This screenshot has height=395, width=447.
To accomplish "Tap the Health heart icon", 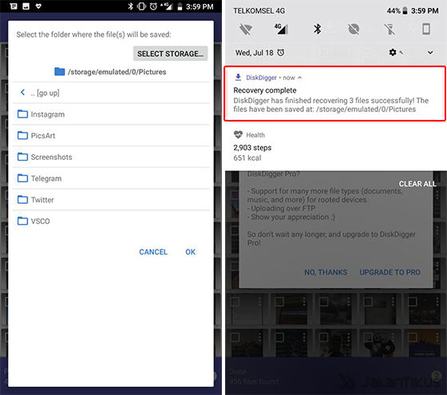I will [238, 134].
